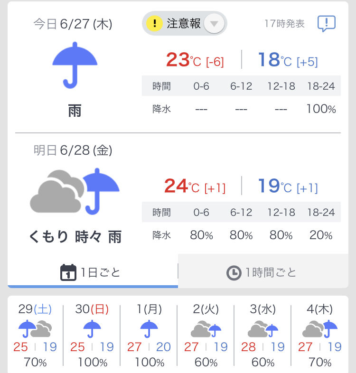Click today's date 今日6/27(木)
The width and height of the screenshot is (356, 373).
(x=73, y=24)
